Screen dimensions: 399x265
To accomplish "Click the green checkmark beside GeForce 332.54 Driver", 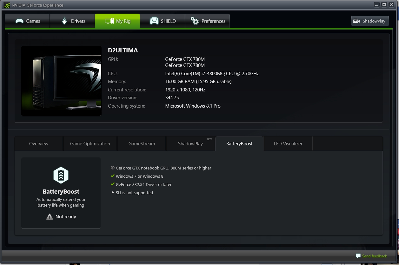I will [112, 184].
